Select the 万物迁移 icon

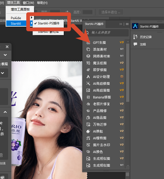(x=88, y=124)
